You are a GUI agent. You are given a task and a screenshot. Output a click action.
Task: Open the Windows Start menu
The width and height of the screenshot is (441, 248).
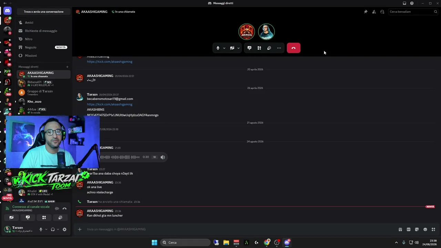(154, 242)
